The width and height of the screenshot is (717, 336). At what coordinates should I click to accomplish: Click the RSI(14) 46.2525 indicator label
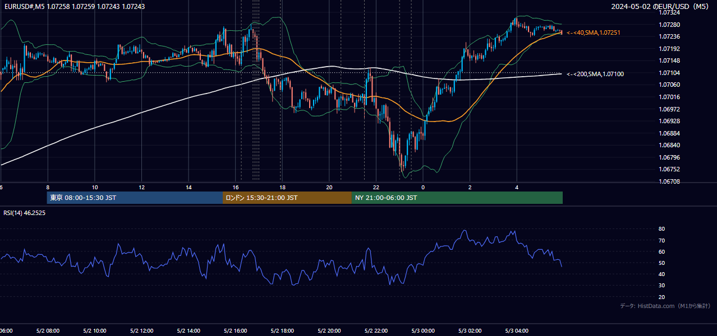click(x=25, y=213)
